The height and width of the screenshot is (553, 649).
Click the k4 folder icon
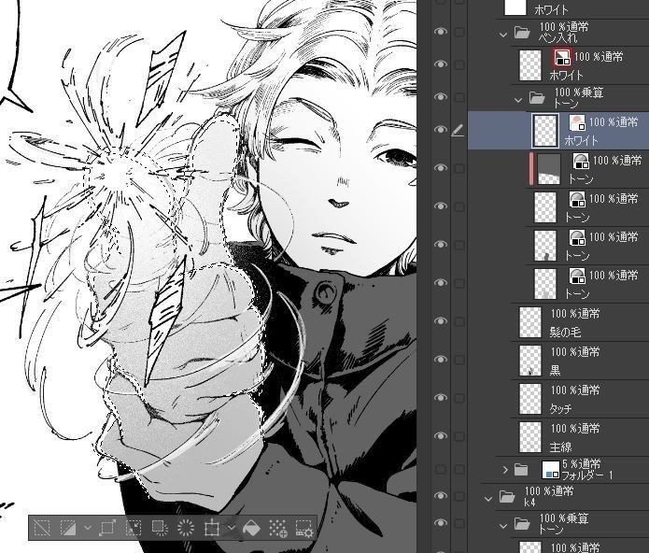click(x=507, y=496)
